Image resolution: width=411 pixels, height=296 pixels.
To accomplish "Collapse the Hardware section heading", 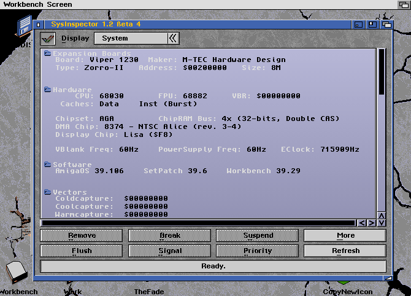I will point(72,90).
